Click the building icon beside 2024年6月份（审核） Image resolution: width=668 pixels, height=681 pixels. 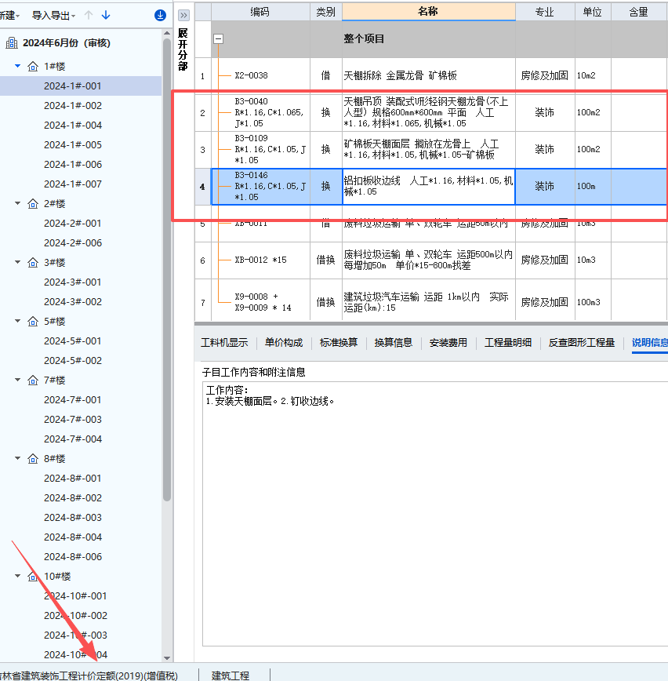(12, 43)
